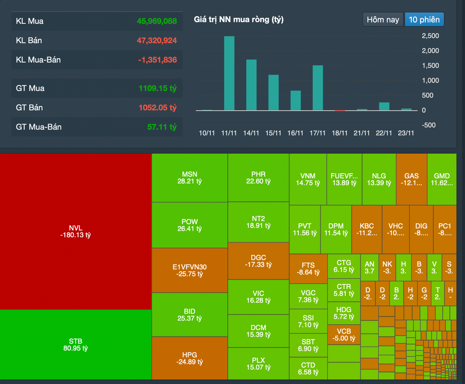Screen dimensions: 465x384
Task: Select the FTS -8.64 tỷ tile
Action: (x=308, y=269)
